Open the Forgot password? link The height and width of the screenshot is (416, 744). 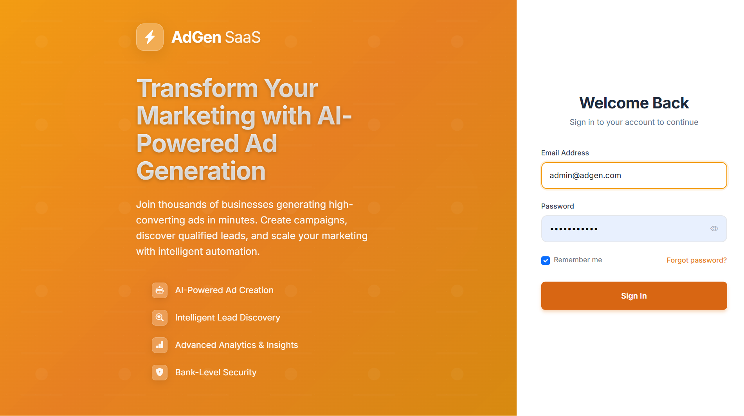point(697,260)
